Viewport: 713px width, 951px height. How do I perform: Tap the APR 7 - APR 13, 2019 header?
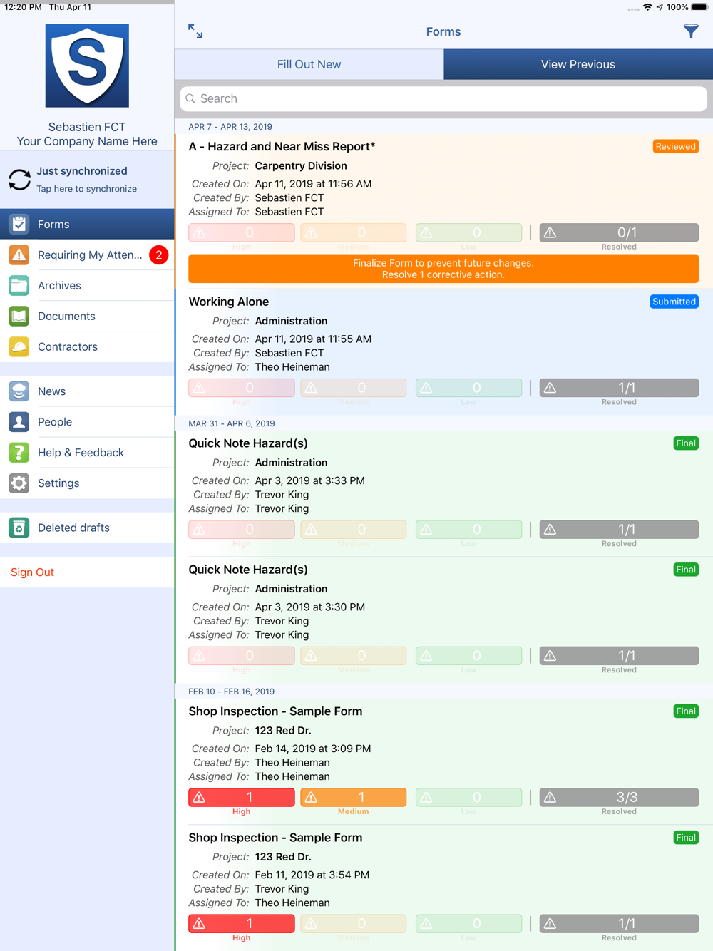click(x=230, y=126)
